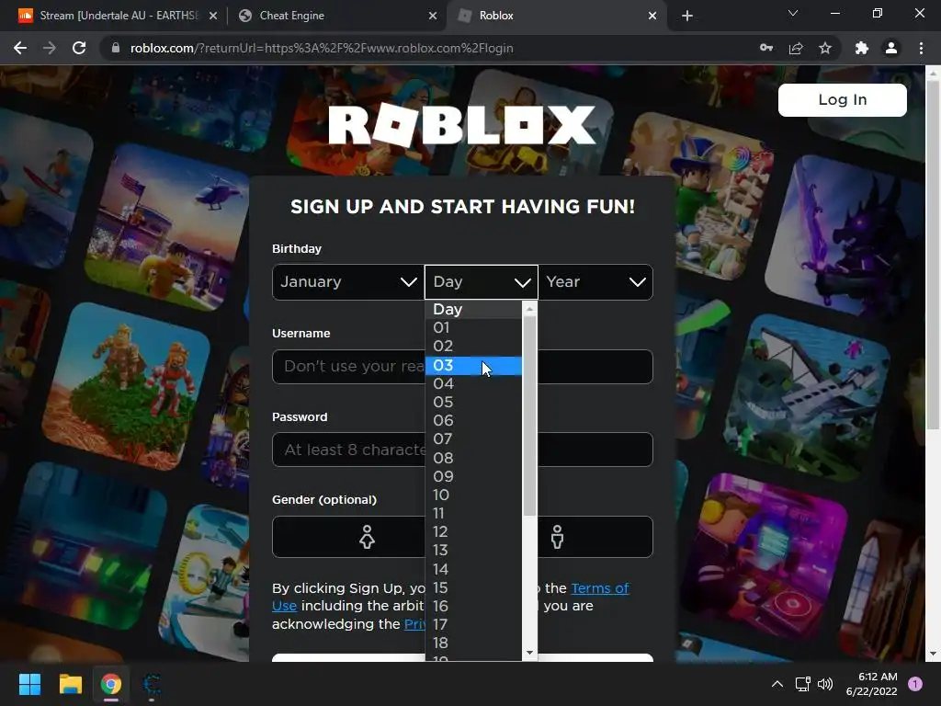Select the male gender icon

pos(558,537)
